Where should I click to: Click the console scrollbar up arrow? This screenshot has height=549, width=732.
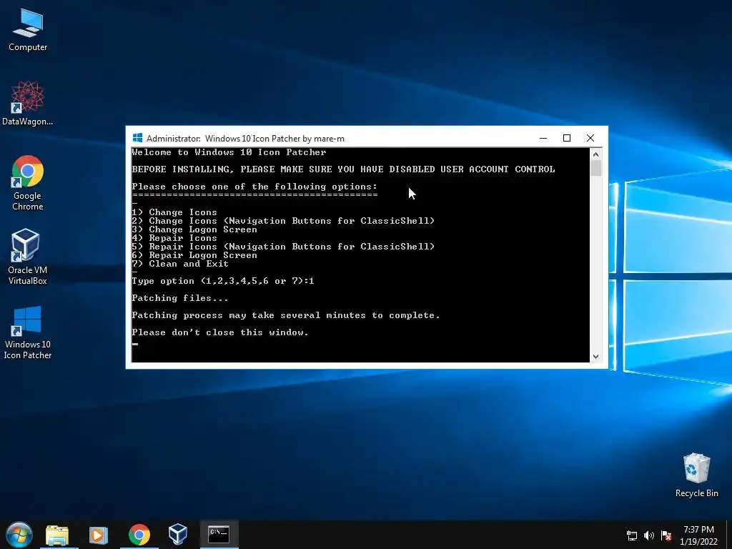[x=595, y=154]
